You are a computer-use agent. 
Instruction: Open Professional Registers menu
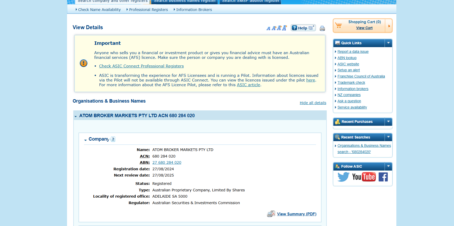(148, 10)
